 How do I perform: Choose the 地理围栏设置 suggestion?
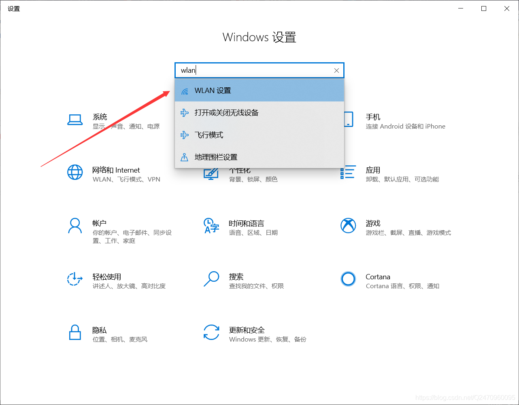tap(259, 157)
